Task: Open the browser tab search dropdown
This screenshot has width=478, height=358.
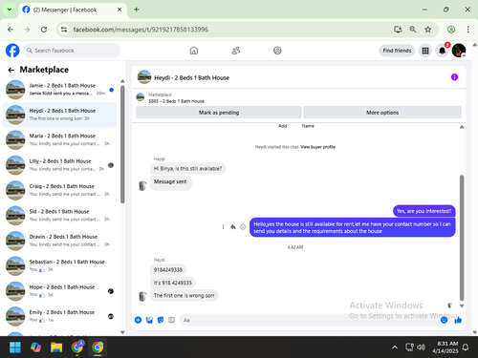Action: [x=10, y=10]
